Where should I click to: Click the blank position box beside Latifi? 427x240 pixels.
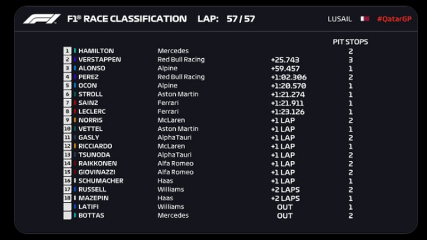tap(68, 207)
